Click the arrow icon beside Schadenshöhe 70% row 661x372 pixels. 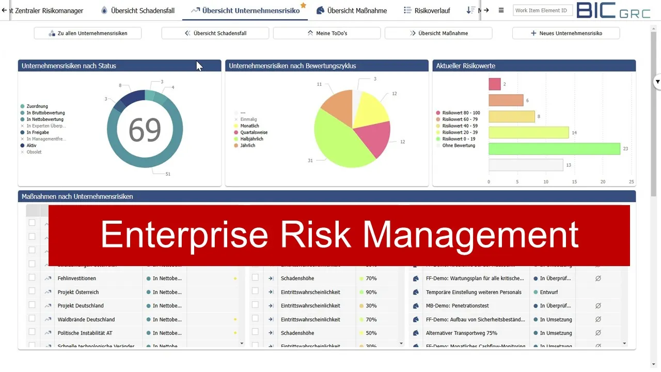270,278
